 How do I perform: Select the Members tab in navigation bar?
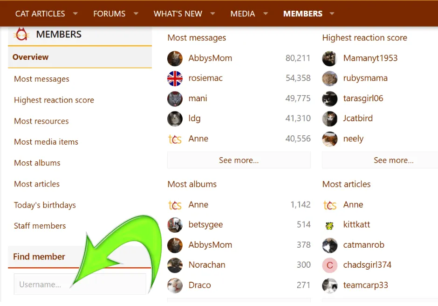pyautogui.click(x=302, y=14)
